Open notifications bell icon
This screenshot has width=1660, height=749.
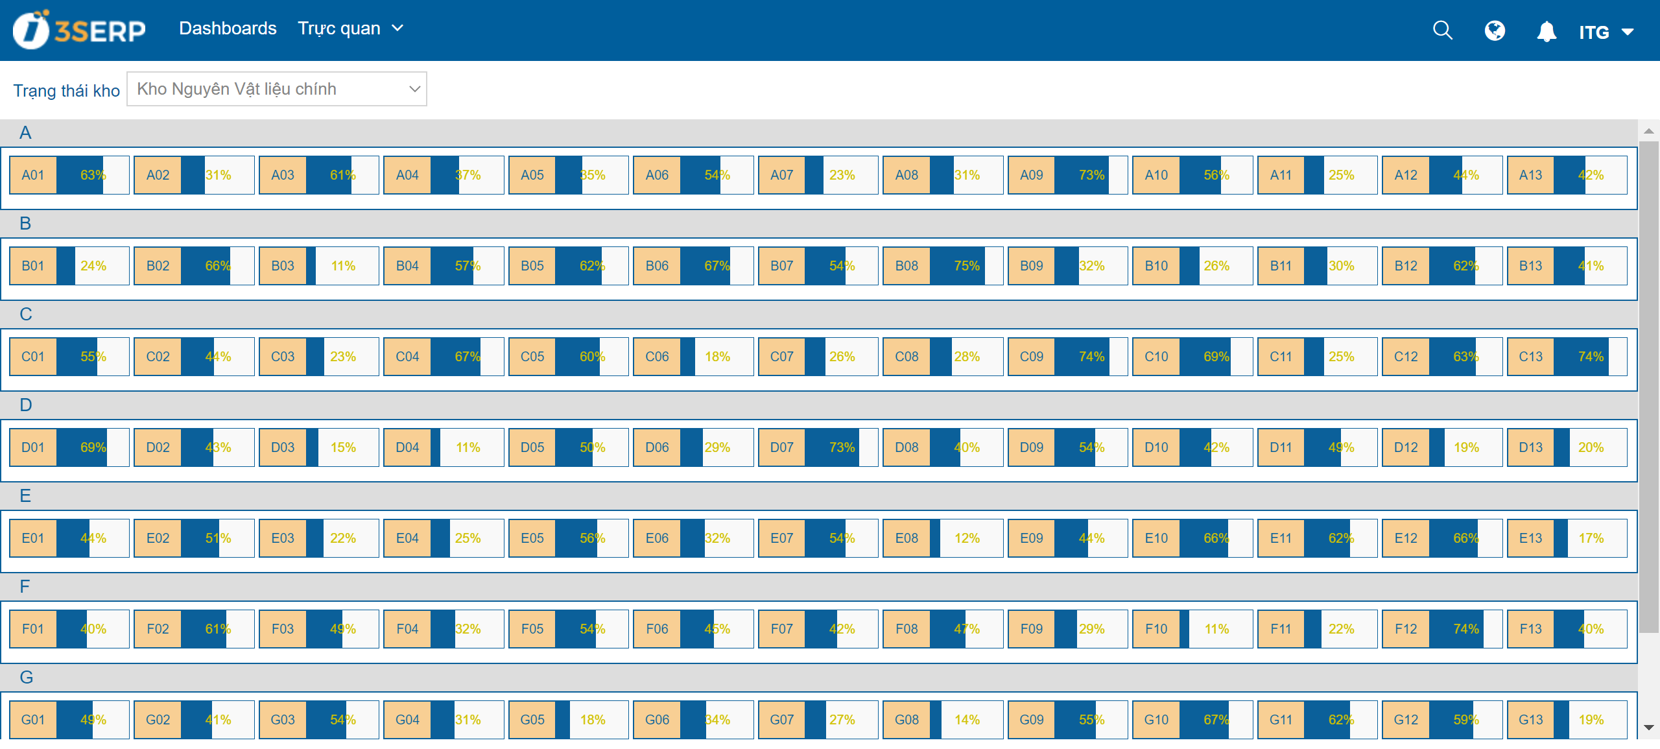pyautogui.click(x=1547, y=31)
